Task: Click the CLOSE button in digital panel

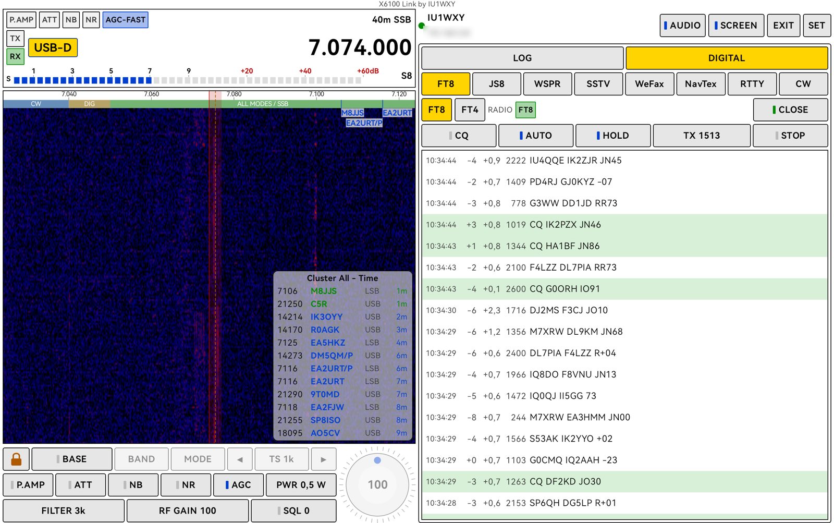Action: (x=790, y=110)
